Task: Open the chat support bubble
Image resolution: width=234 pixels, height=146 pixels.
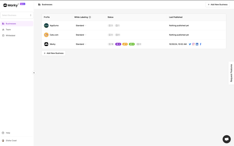Action: pyautogui.click(x=226, y=139)
